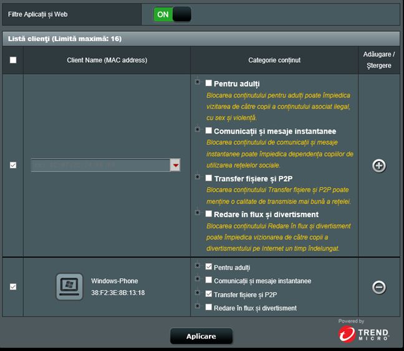
Task: Expand Pentru adulți category in new client row
Action: tap(198, 82)
